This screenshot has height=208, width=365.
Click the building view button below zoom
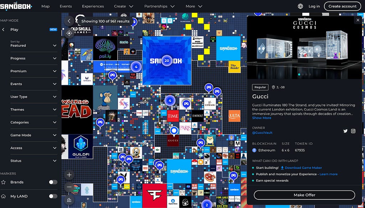[x=69, y=199]
